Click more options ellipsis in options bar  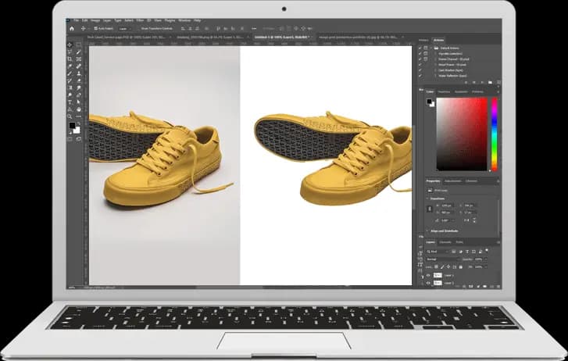click(254, 28)
